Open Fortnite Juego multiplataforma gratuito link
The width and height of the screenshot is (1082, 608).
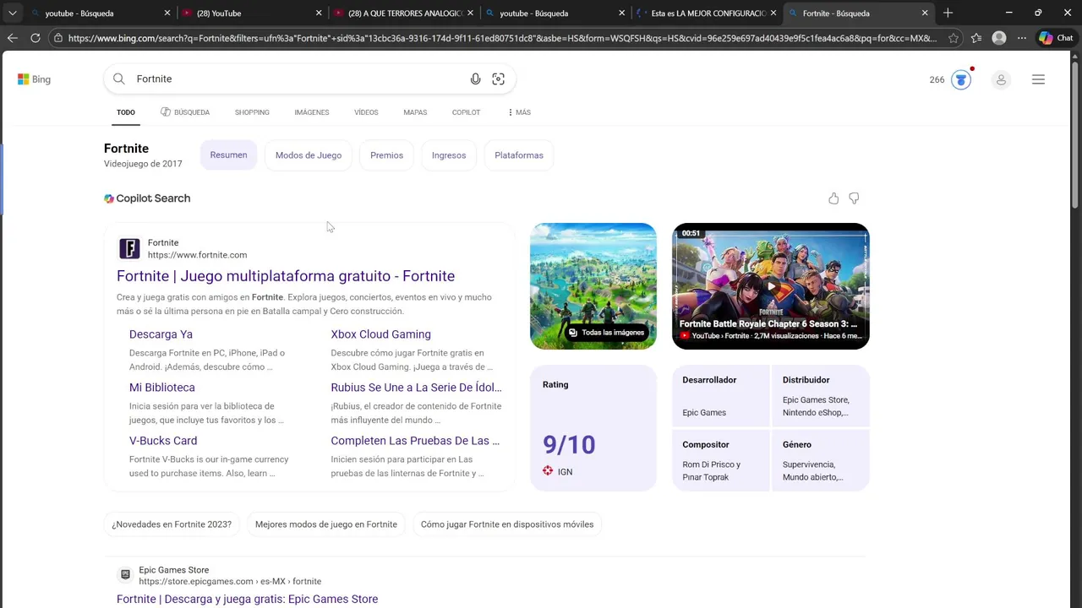click(286, 276)
